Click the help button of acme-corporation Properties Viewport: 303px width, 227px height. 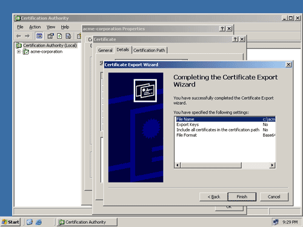[222, 28]
